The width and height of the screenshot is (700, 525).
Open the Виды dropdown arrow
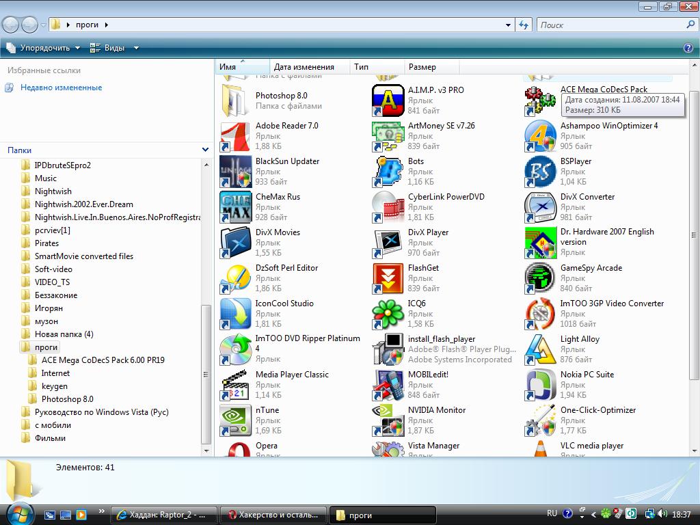pos(136,48)
